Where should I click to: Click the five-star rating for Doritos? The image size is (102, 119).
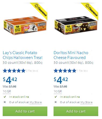(x=65, y=71)
